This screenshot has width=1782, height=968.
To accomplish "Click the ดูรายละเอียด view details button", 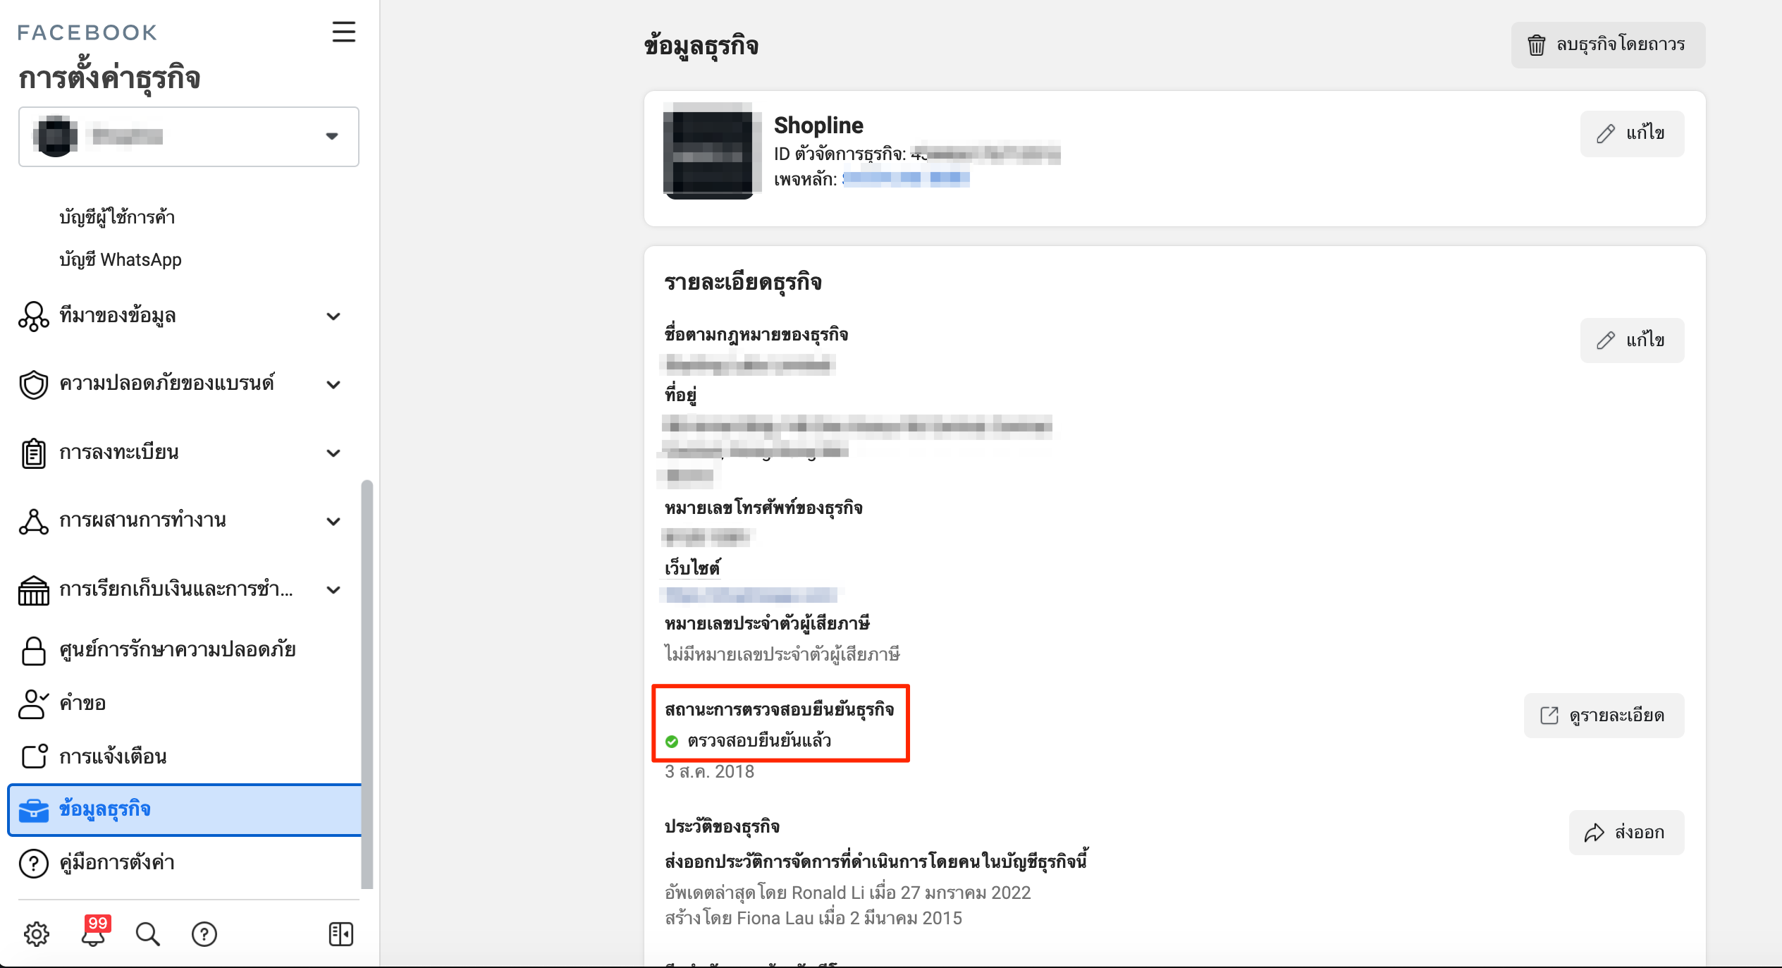I will 1604,716.
